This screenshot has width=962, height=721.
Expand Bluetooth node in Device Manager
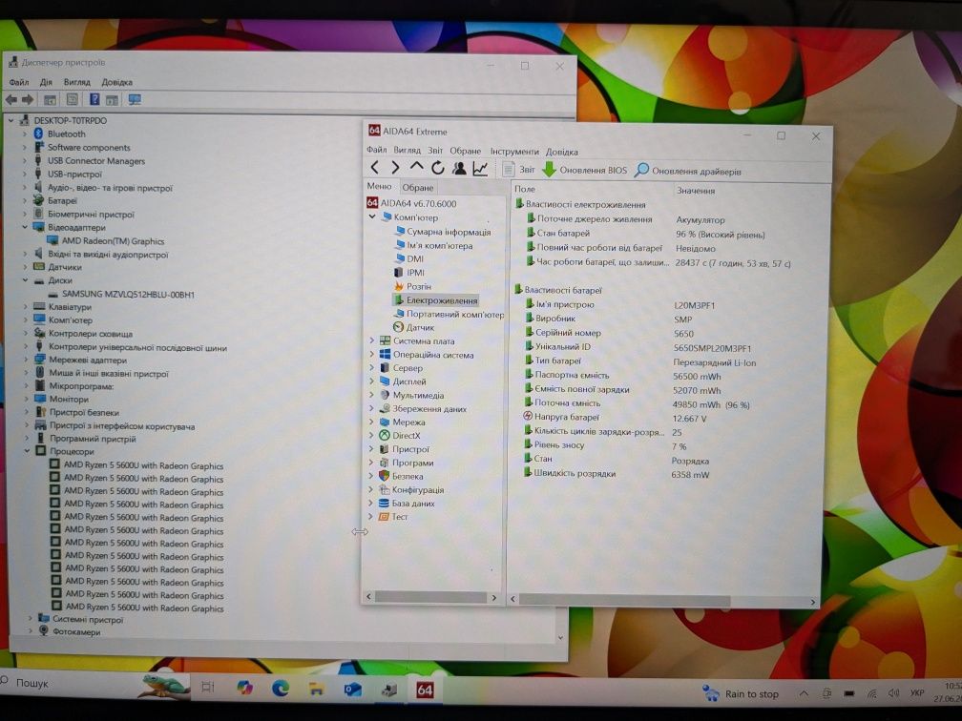point(25,134)
